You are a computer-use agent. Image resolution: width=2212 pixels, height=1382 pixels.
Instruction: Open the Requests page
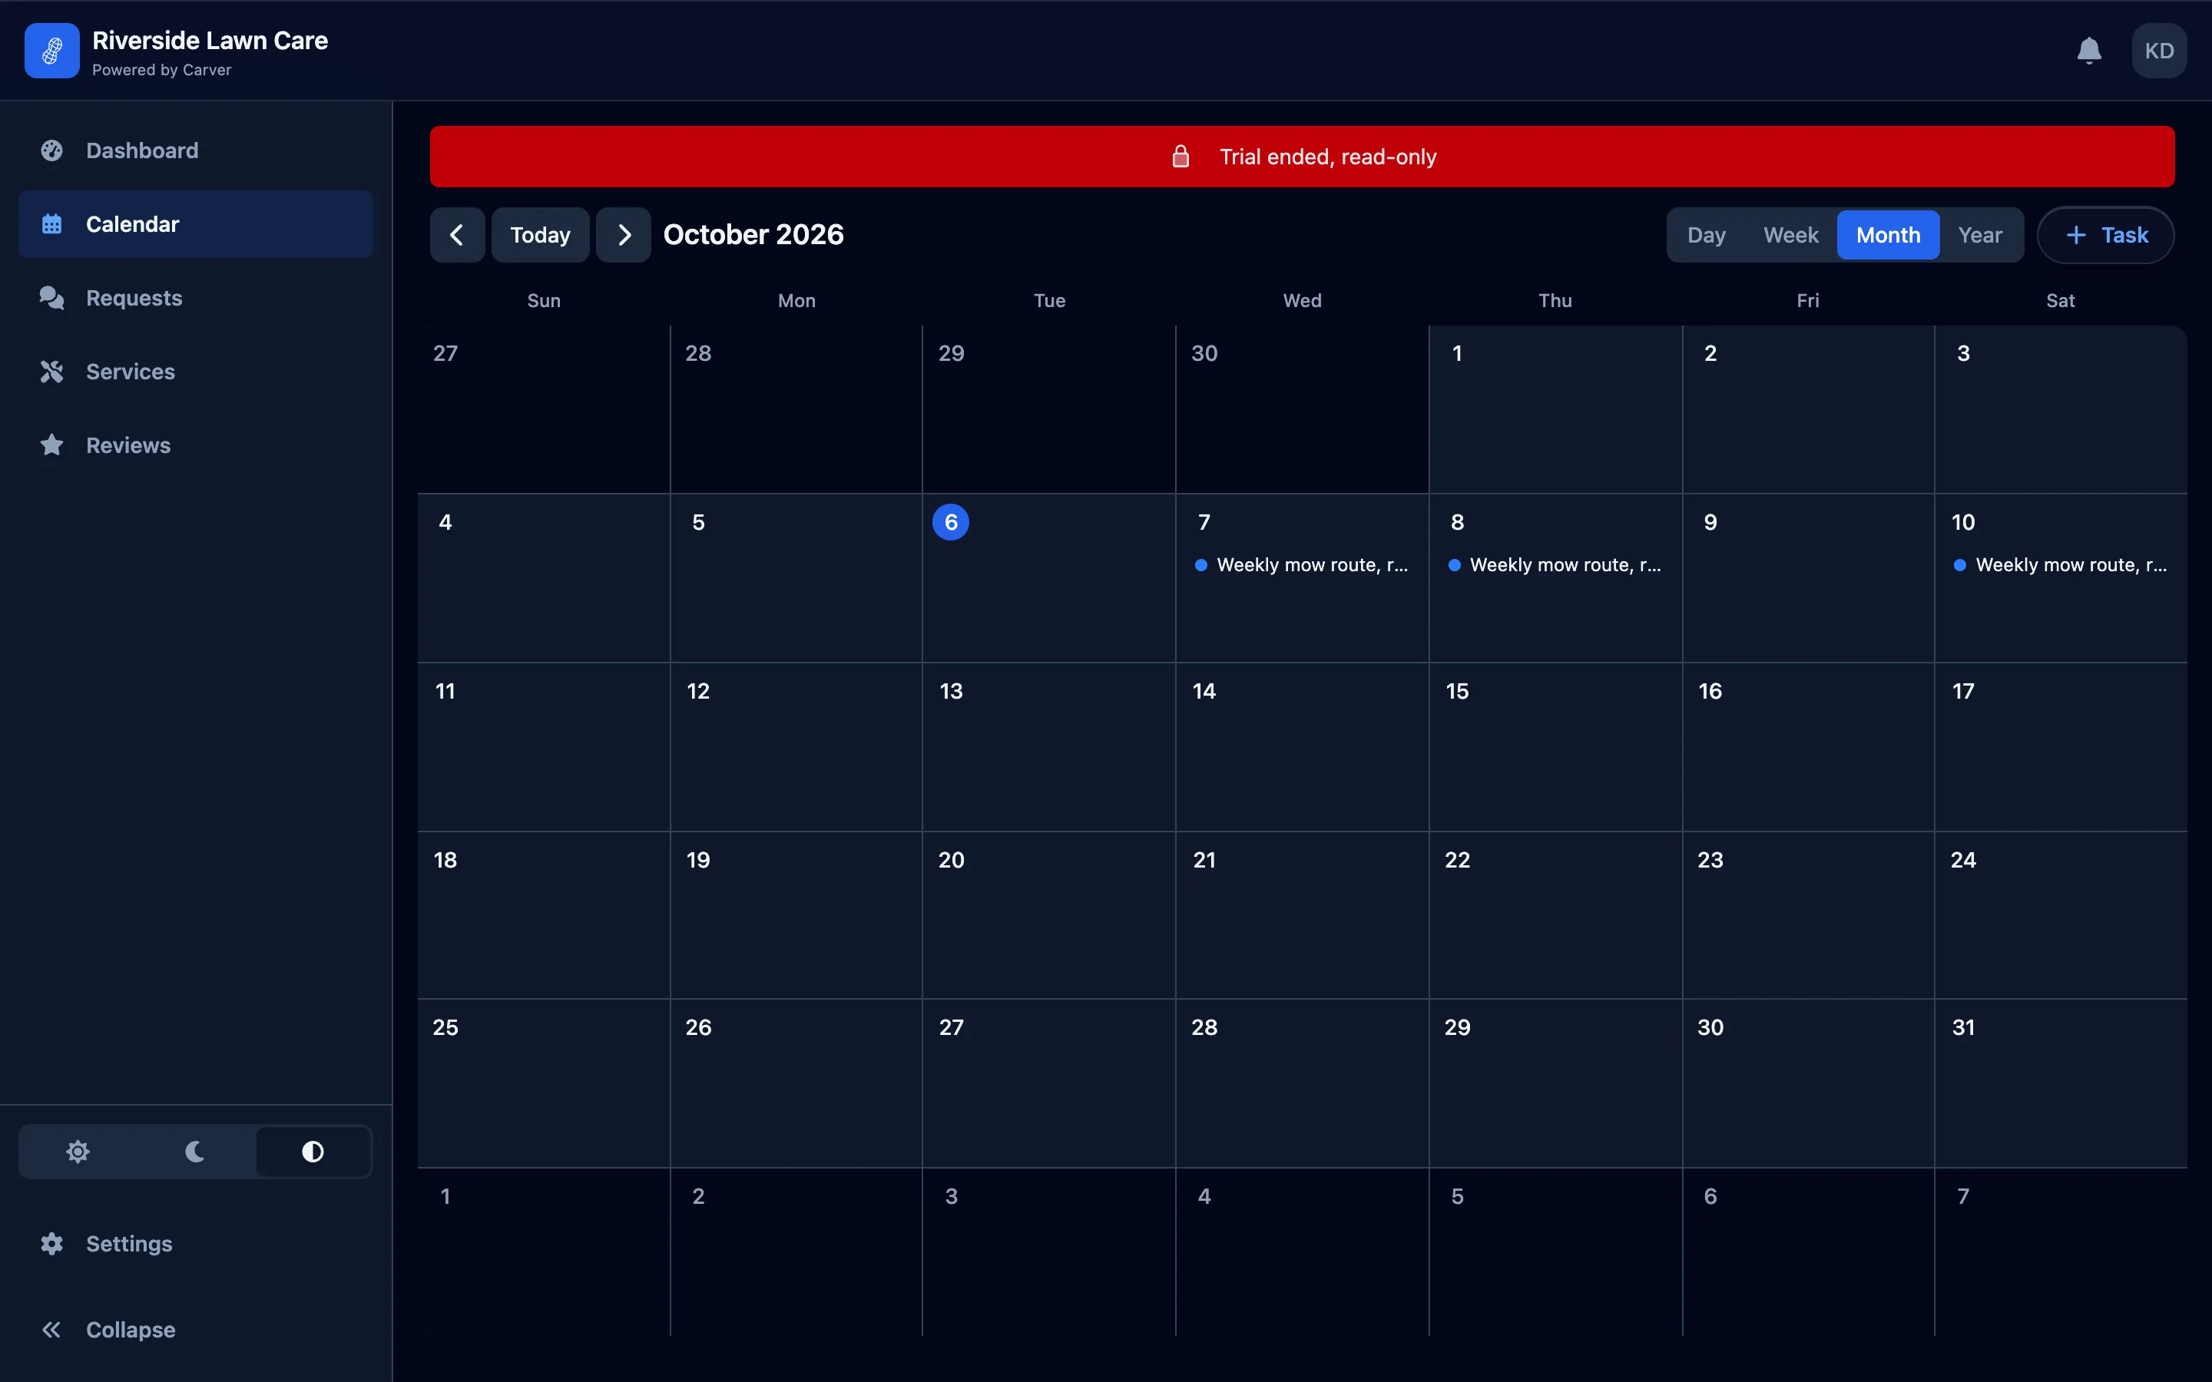[x=196, y=298]
